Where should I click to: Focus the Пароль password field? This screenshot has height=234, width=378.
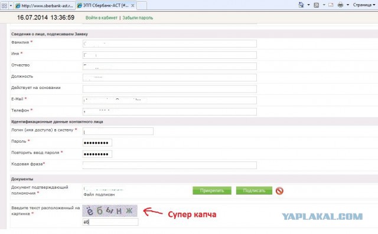pos(97,143)
